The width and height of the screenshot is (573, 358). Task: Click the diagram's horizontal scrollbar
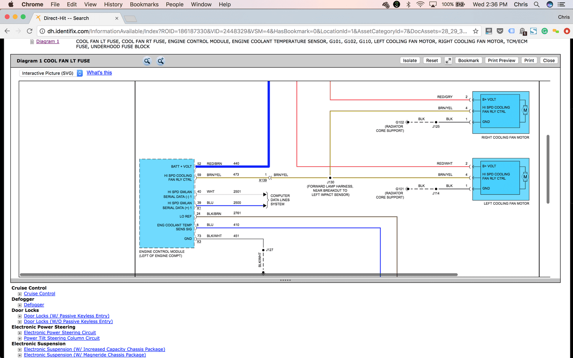(x=240, y=274)
